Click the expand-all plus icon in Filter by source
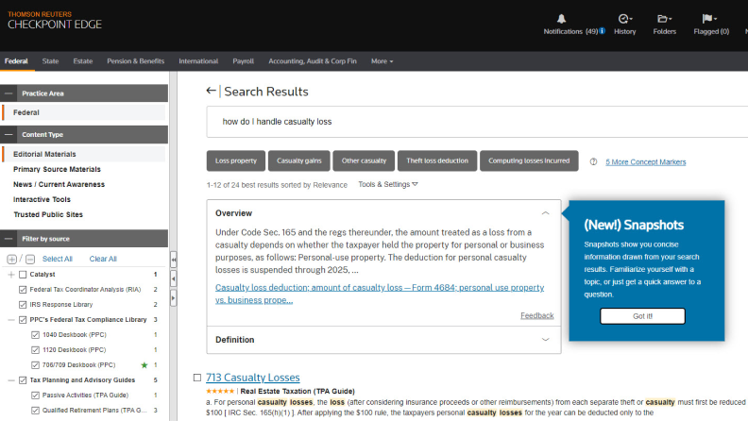748x421 pixels. tap(11, 259)
